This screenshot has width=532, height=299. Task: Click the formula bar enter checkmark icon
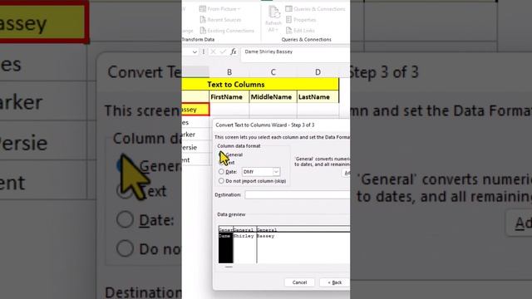point(223,51)
